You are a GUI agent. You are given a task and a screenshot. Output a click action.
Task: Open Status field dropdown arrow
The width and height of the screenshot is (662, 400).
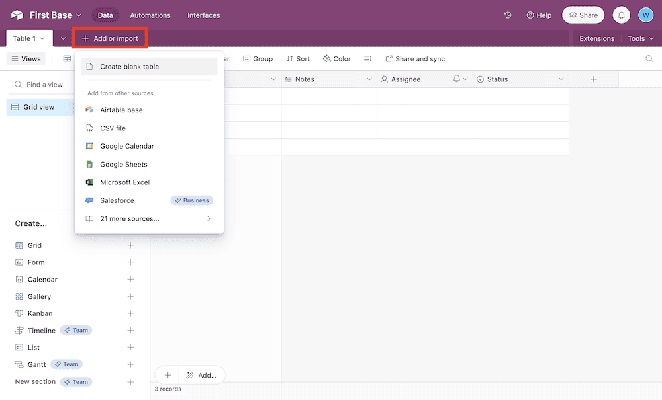click(x=561, y=79)
